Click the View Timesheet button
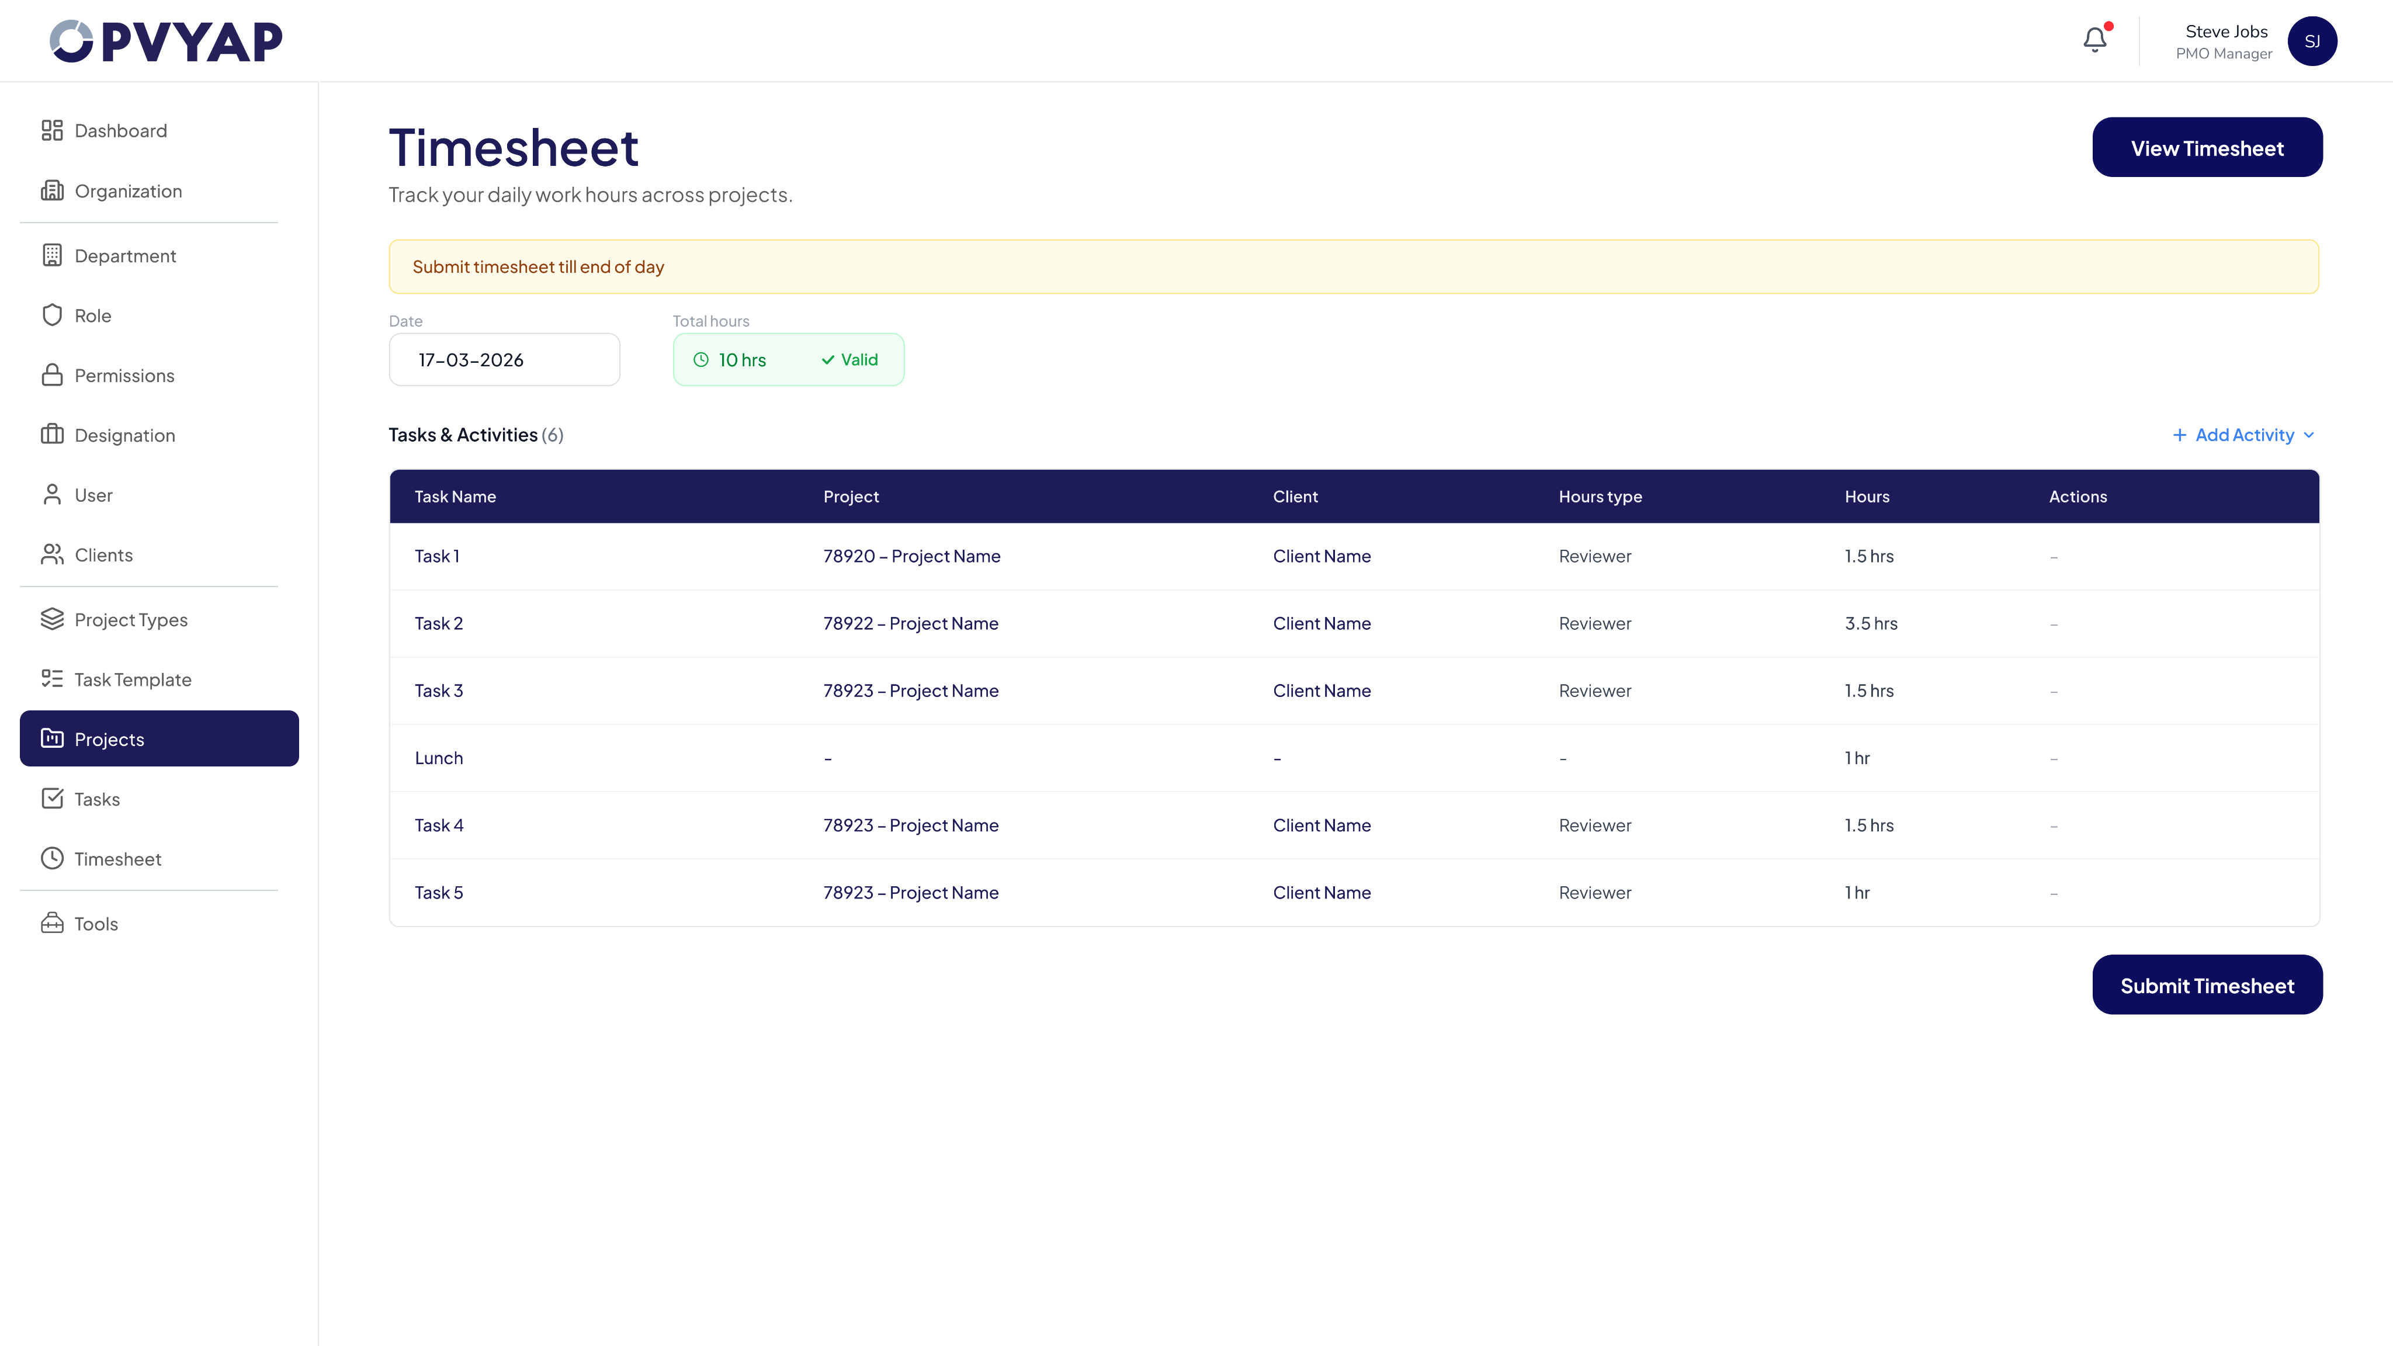Image resolution: width=2393 pixels, height=1346 pixels. (x=2207, y=147)
